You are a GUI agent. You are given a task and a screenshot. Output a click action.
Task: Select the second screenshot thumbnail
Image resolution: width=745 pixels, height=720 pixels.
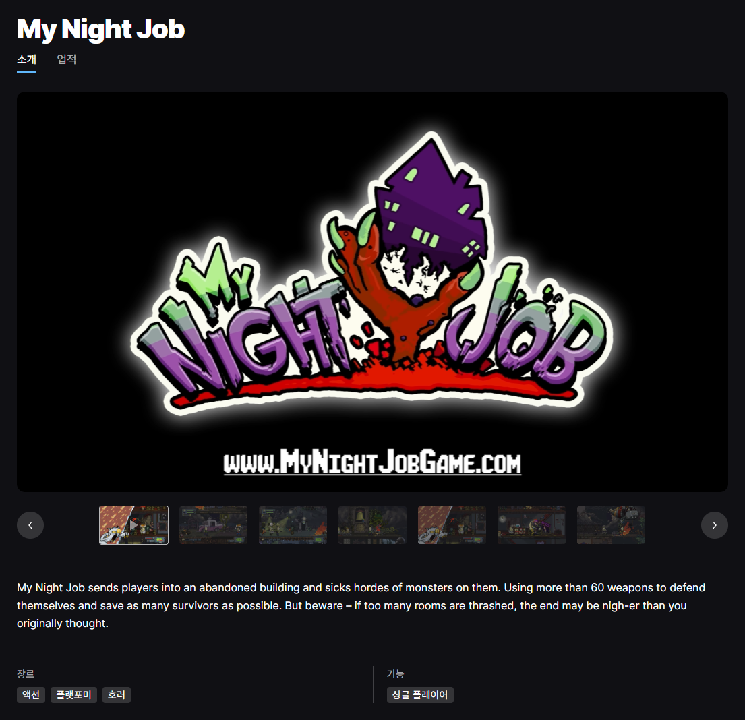tap(213, 525)
